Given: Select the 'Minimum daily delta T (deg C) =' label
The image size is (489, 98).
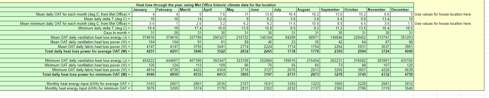Looking at the screenshot, I should tap(104, 28).
